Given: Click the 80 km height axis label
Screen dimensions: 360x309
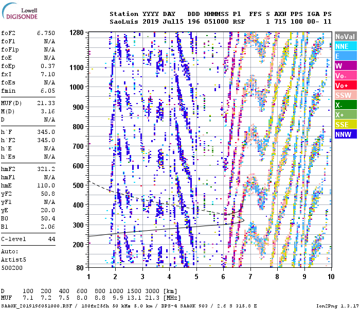Looking at the screenshot, I should tap(80, 268).
